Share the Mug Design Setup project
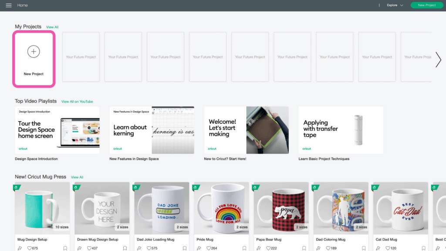Viewport: 446px width, 251px height. coord(20,248)
